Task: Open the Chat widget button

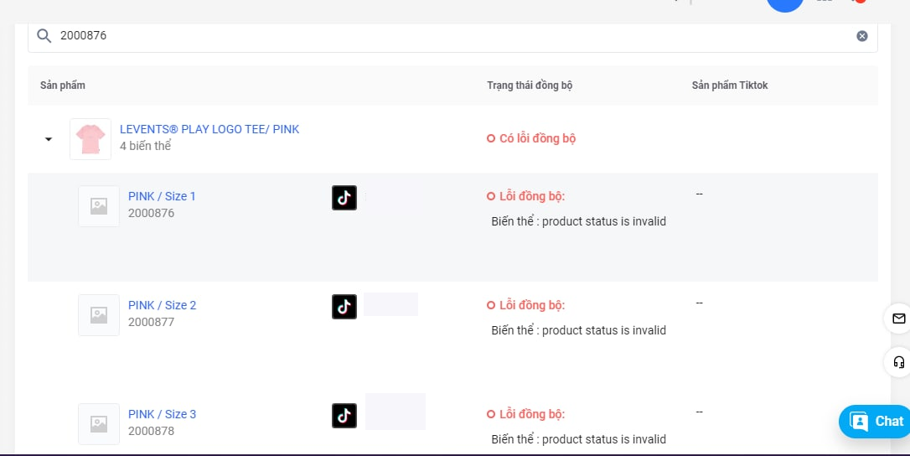Action: [876, 422]
